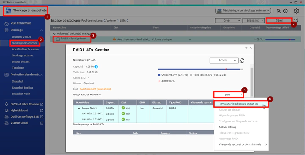Click the Stockage database icon in sidebar
The height and width of the screenshot is (155, 305).
(x=7, y=30)
